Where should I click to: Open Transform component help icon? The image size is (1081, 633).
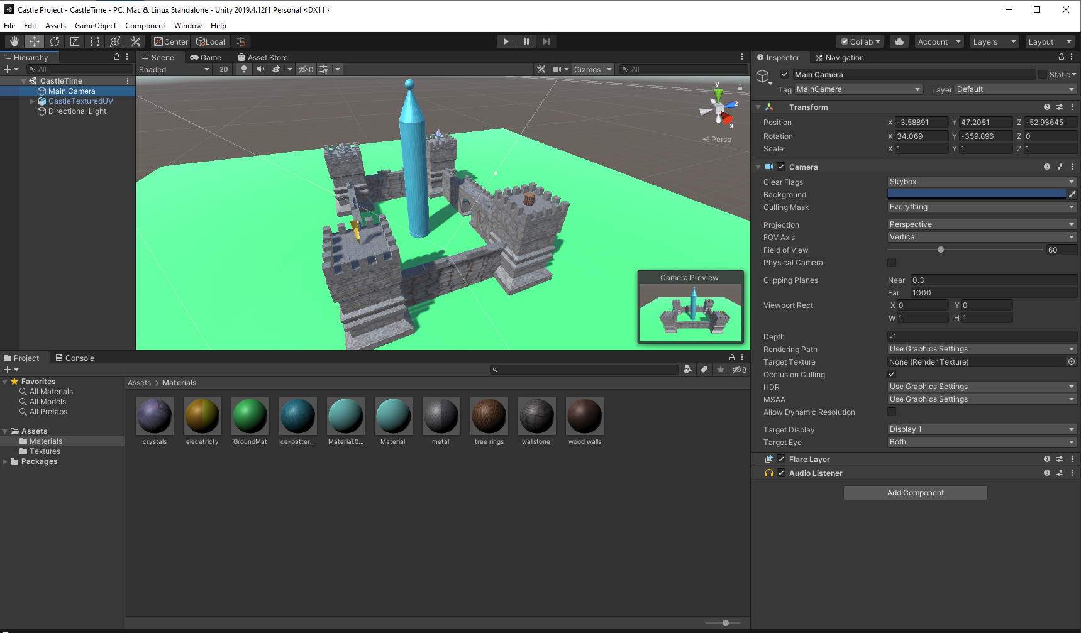coord(1047,107)
